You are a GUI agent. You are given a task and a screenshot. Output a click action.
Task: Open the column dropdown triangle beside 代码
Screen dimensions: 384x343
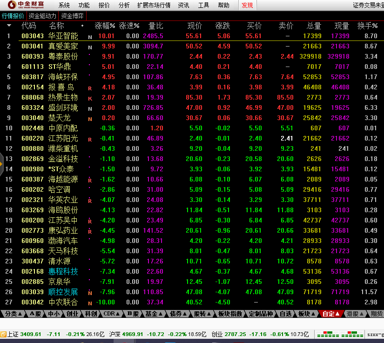[9, 26]
